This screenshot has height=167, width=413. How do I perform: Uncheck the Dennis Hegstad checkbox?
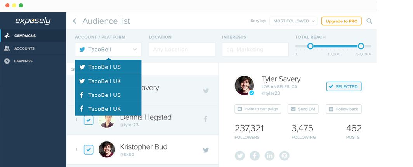(88, 120)
